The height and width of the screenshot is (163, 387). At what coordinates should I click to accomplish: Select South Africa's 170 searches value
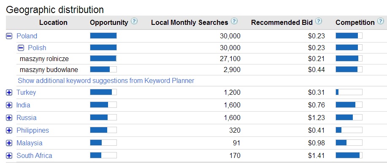[235, 155]
